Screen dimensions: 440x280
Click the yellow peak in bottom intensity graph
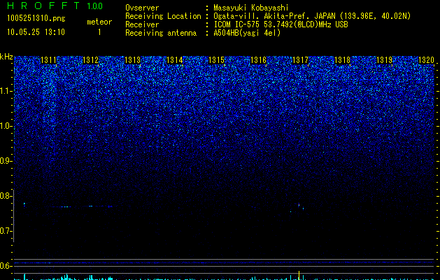[x=299, y=275]
